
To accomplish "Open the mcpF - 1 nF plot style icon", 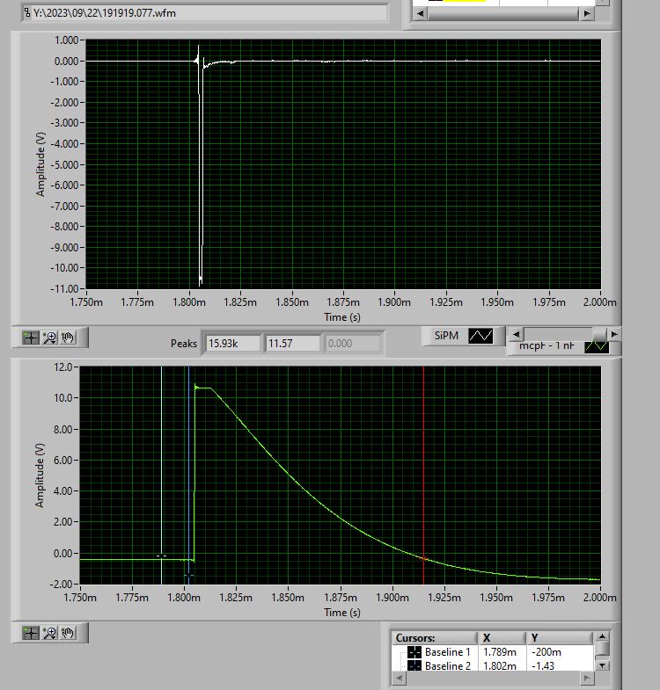I will tap(597, 346).
